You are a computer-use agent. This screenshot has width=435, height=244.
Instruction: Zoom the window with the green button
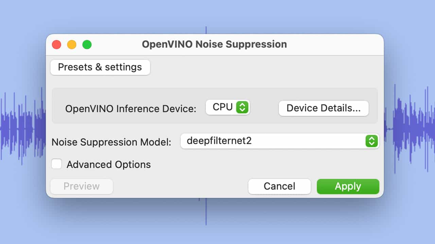pos(87,44)
